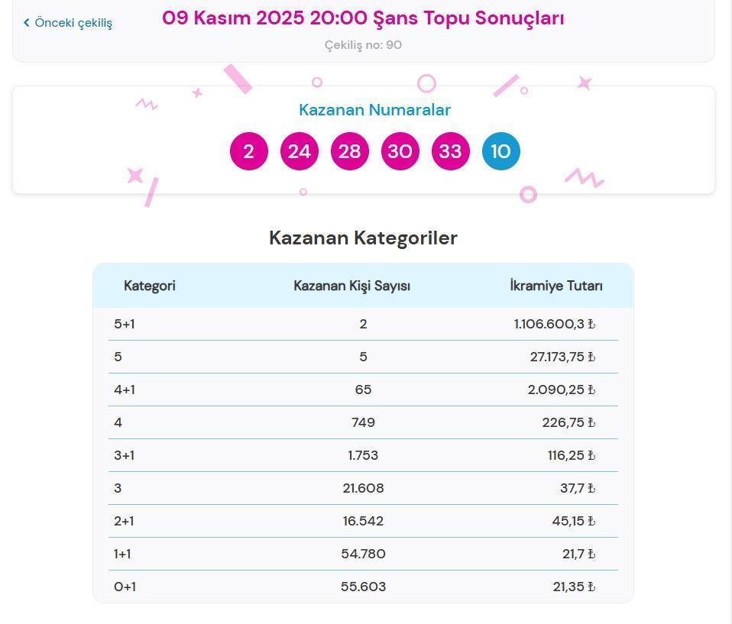
Task: Select winning number ball 30
Action: pyautogui.click(x=400, y=151)
